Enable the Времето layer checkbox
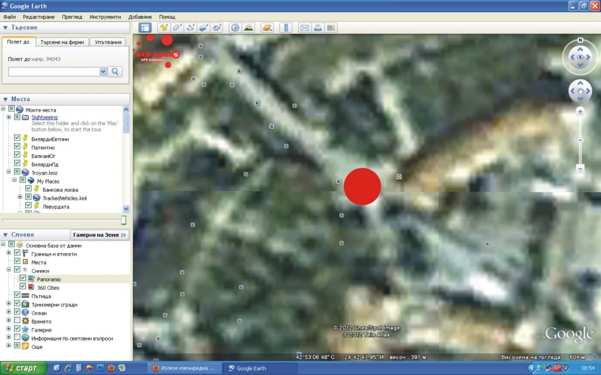 tap(17, 322)
